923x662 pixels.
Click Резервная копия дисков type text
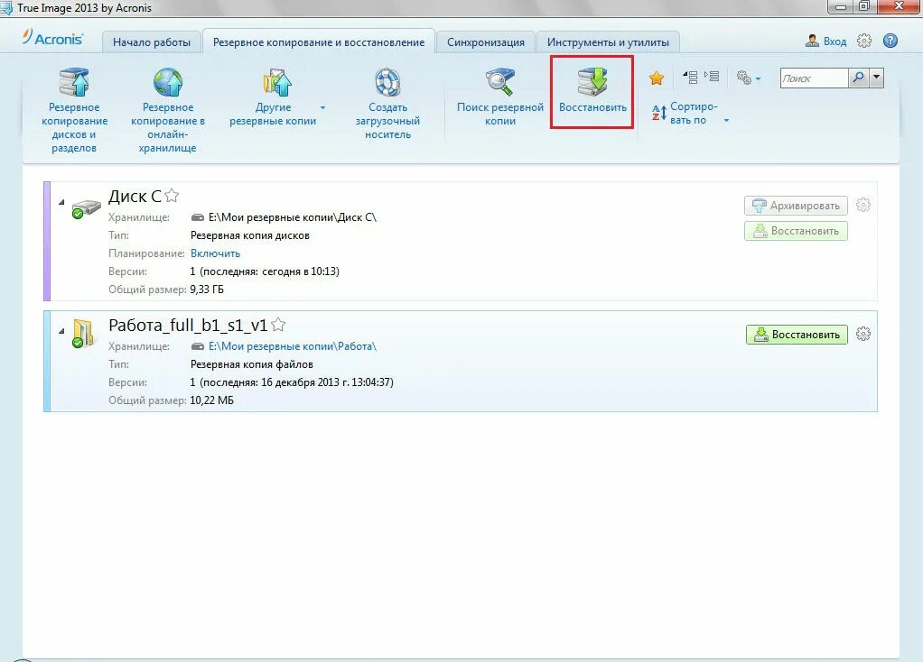[249, 235]
